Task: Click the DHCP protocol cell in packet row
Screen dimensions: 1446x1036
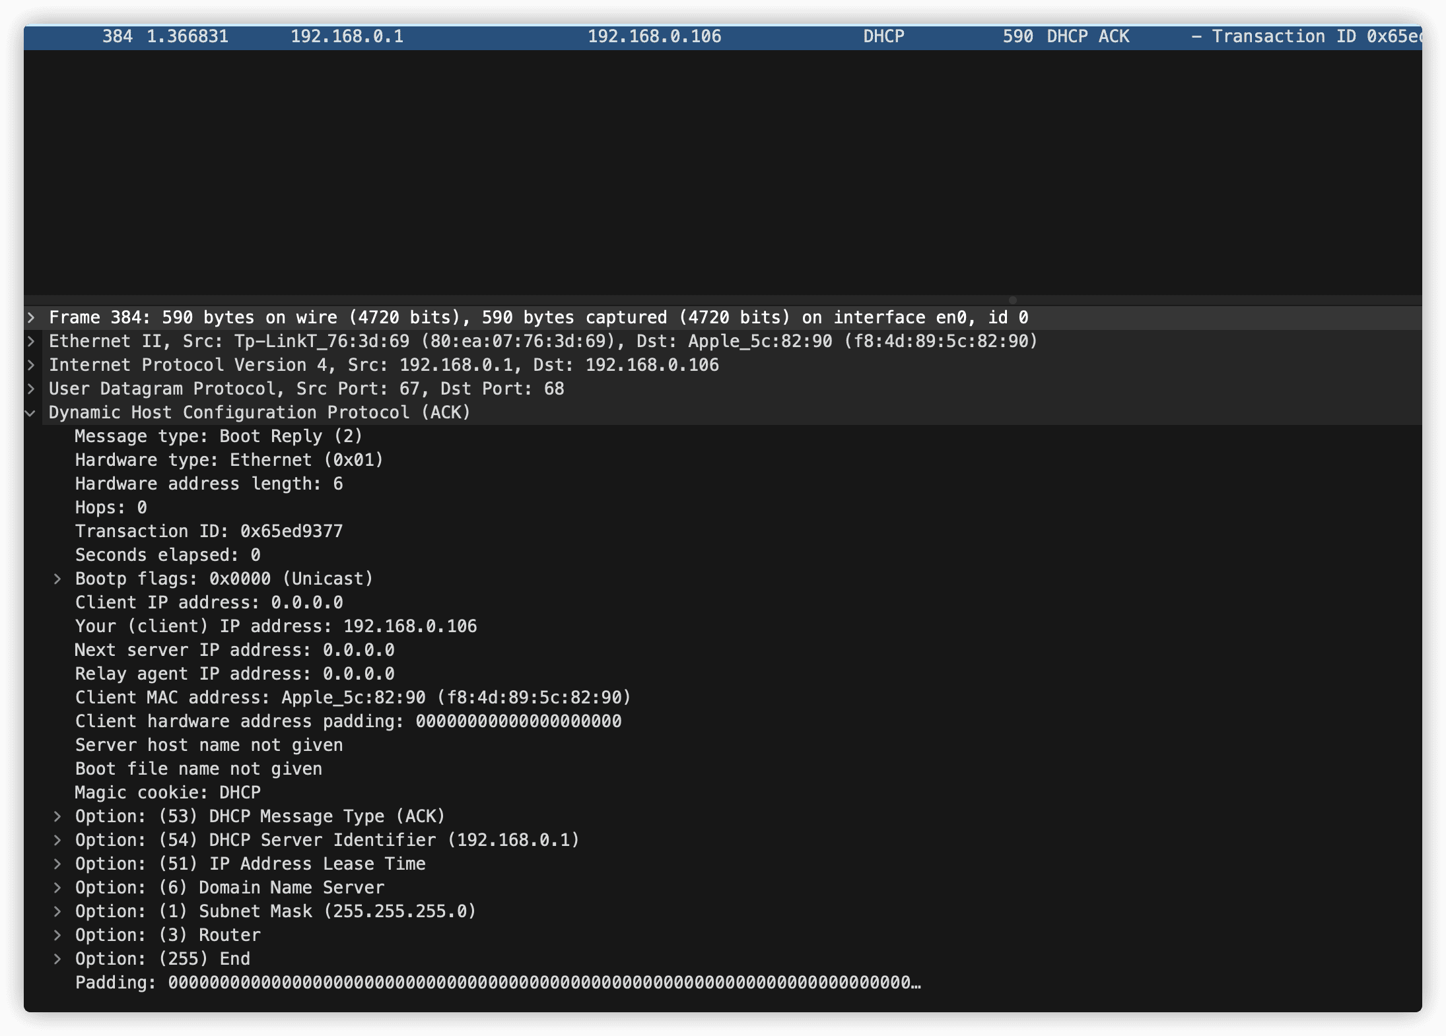Action: (883, 36)
